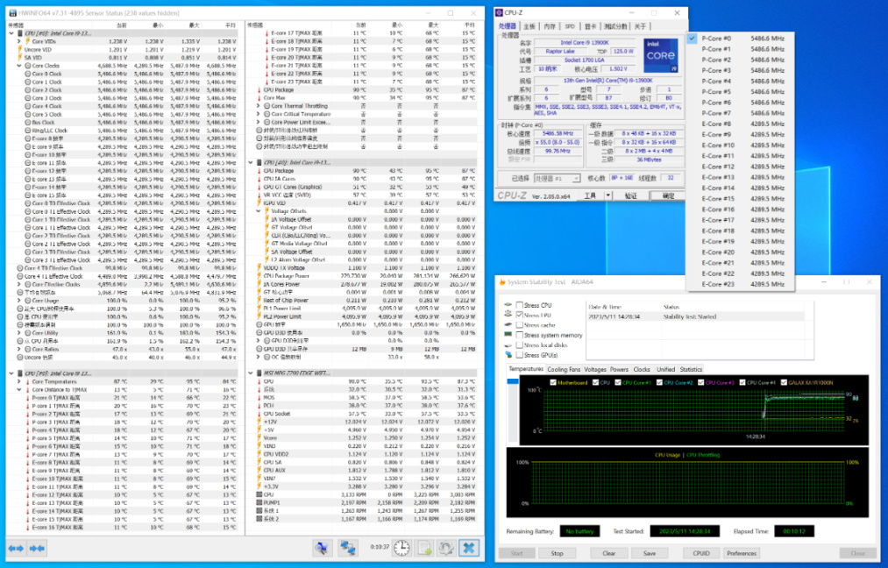
Task: Click the HWiNFO log file icon
Action: pos(424,548)
